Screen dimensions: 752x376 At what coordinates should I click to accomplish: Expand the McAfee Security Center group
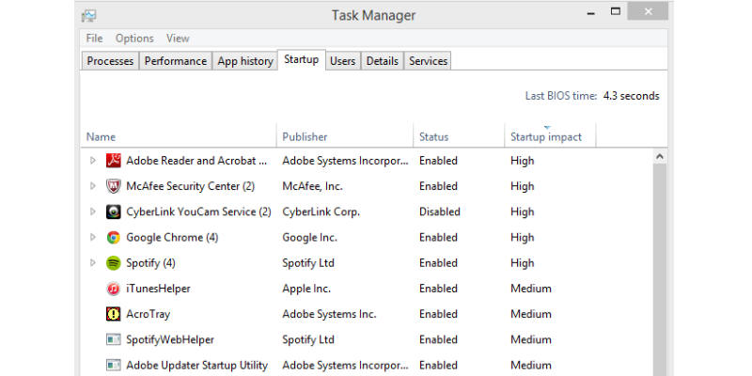point(93,186)
